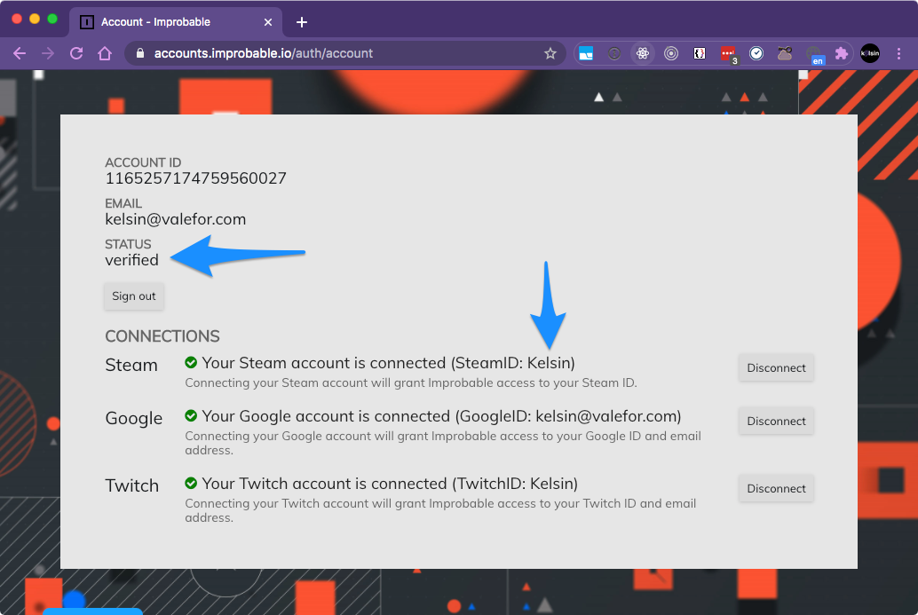Click the green check next to Steam status

tap(191, 362)
